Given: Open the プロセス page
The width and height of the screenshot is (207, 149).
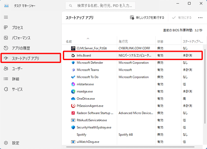Looking at the screenshot, I should 31,28.
